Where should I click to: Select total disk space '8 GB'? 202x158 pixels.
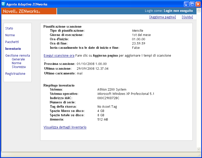pyautogui.click(x=101, y=115)
